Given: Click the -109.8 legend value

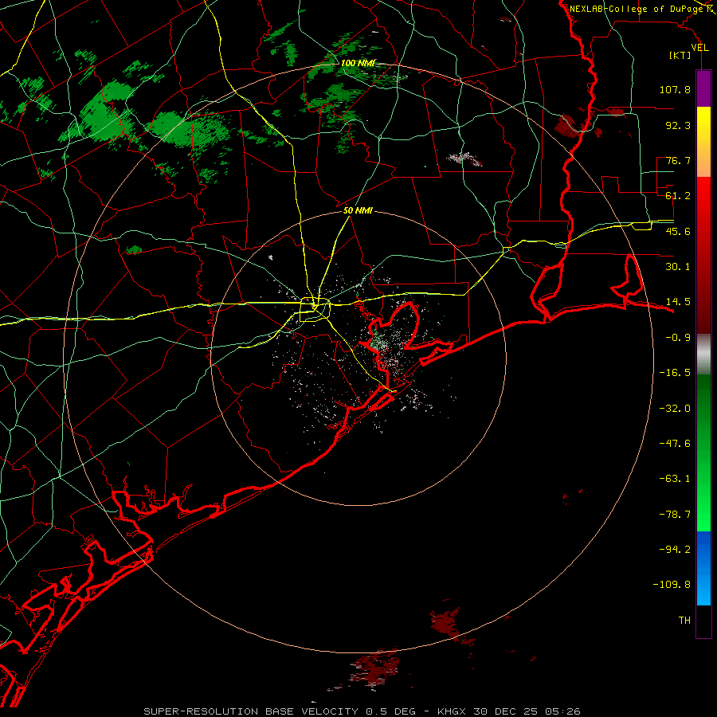Looking at the screenshot, I should (672, 585).
